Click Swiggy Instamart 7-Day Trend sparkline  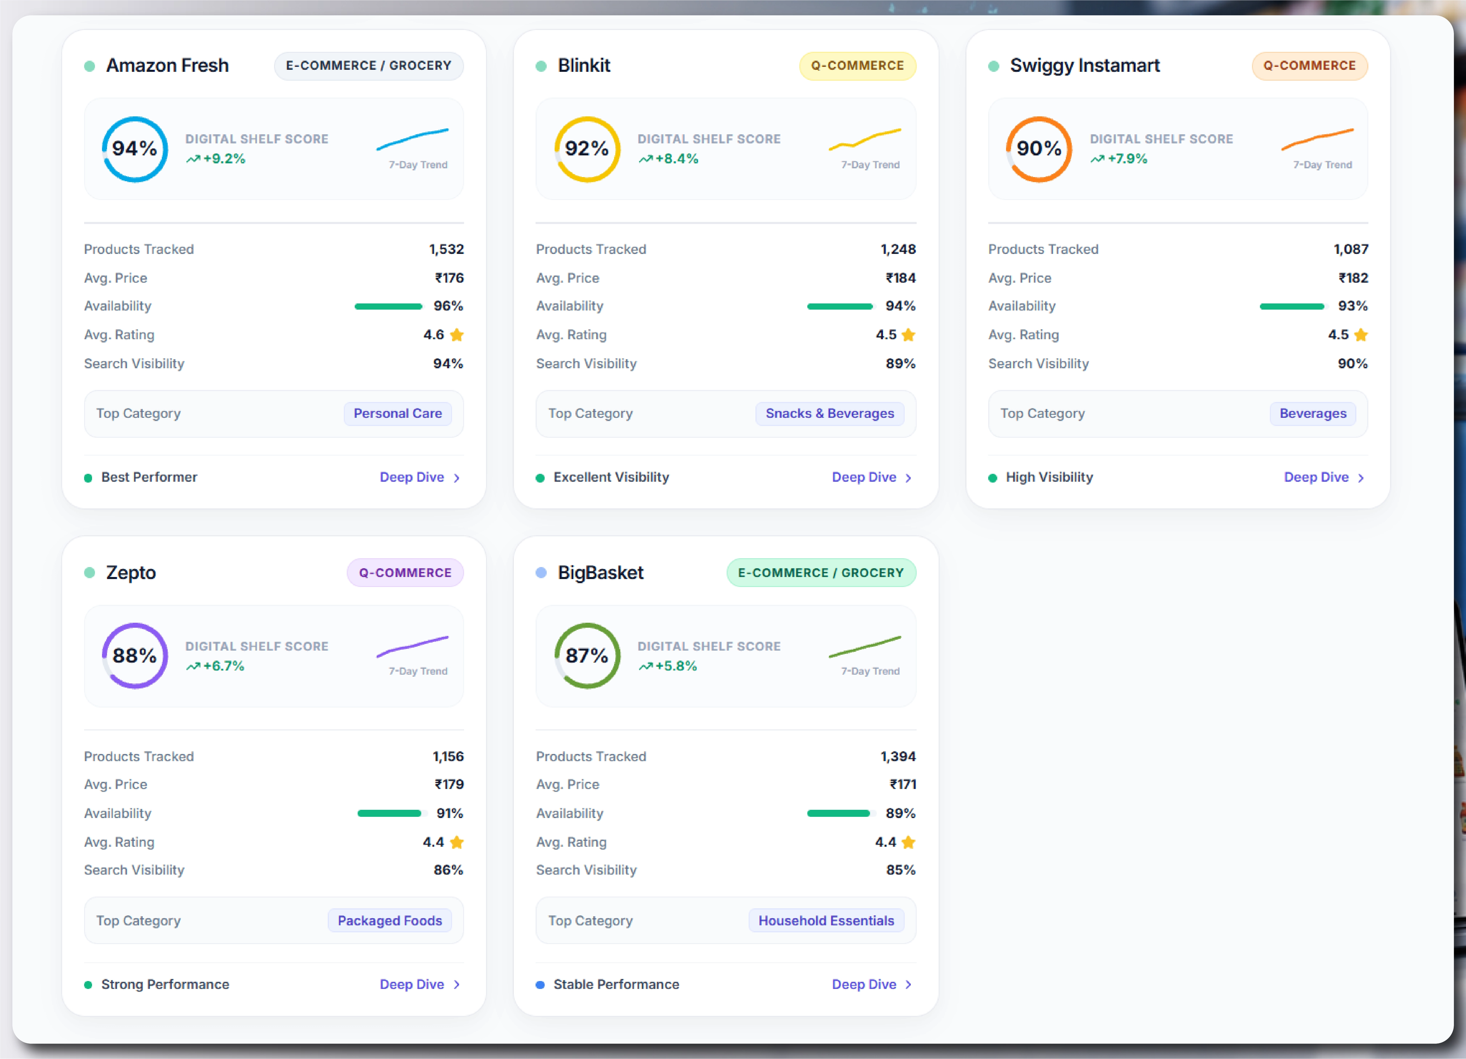[1317, 139]
